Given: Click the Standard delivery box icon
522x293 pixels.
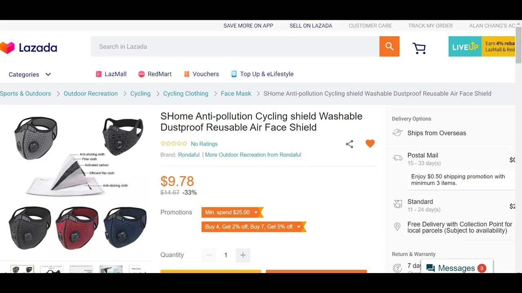Looking at the screenshot, I should point(398,204).
